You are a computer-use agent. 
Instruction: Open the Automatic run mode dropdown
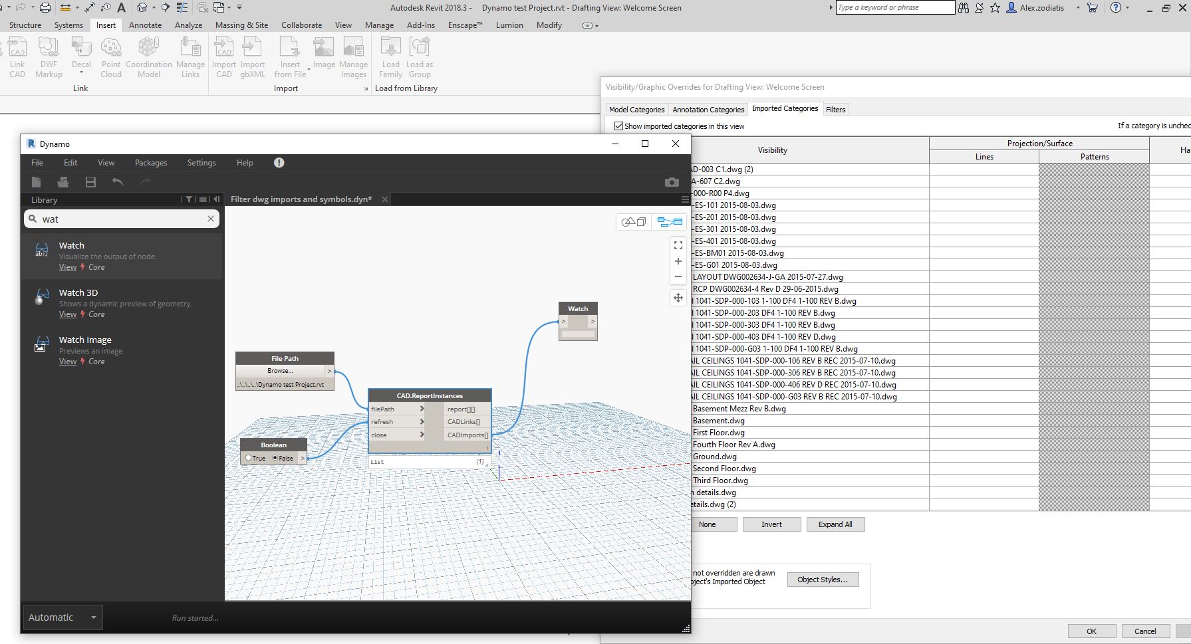pyautogui.click(x=93, y=617)
